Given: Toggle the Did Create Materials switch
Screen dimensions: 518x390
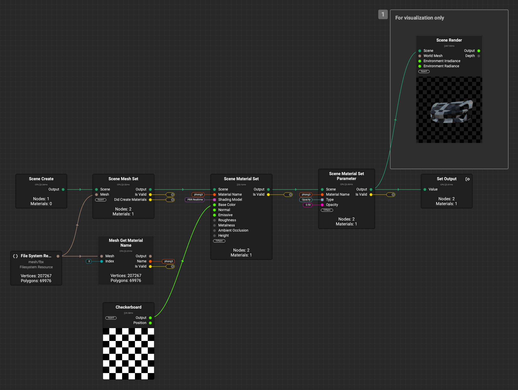Looking at the screenshot, I should click(x=170, y=200).
